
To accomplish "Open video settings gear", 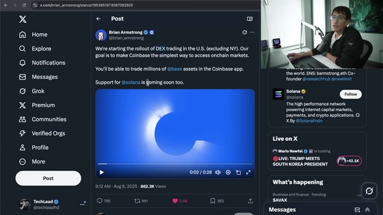I will tap(228, 173).
